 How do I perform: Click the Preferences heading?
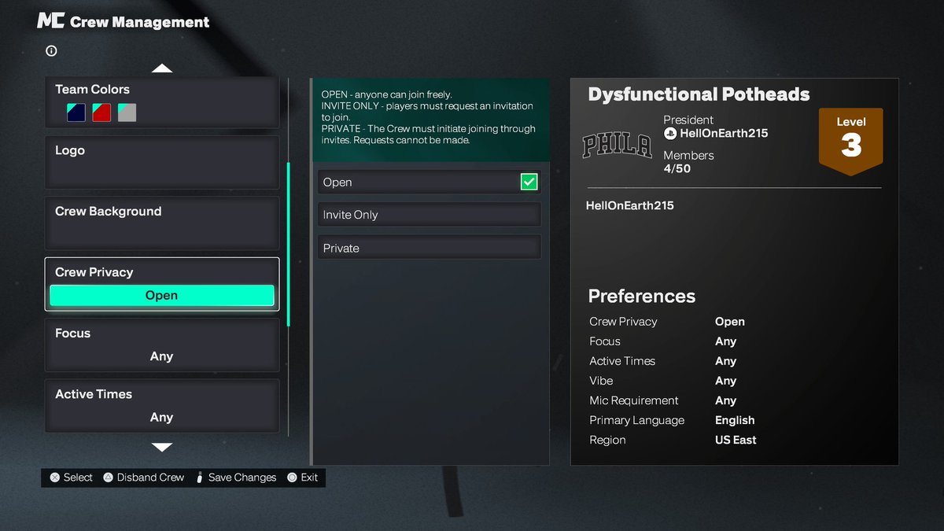click(x=642, y=297)
